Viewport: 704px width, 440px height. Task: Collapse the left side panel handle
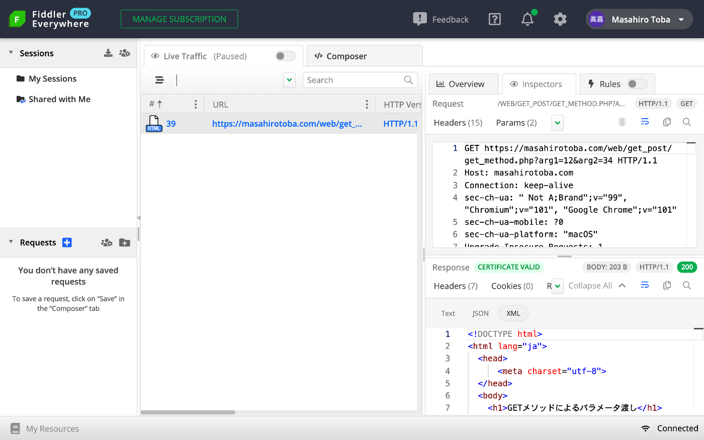[138, 218]
